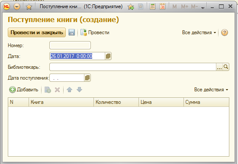Open calendar picker for the Дата field

pyautogui.click(x=108, y=56)
